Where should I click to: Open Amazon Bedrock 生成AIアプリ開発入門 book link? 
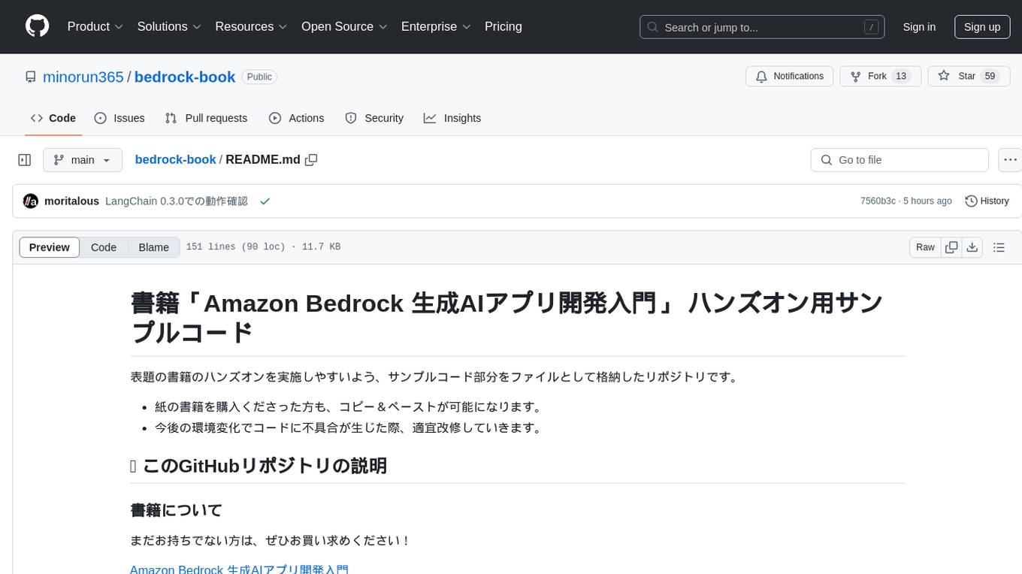click(240, 569)
